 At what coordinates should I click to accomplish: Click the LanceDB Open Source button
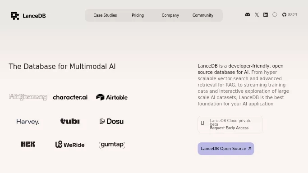pos(226,149)
